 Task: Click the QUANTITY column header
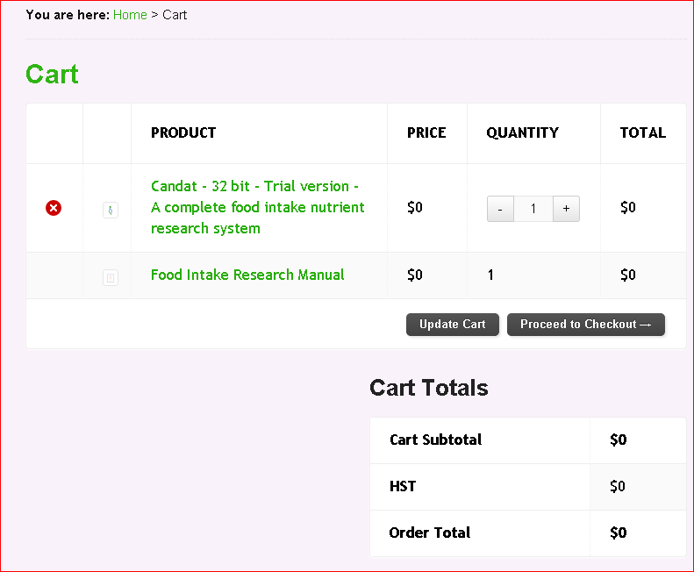pyautogui.click(x=522, y=132)
